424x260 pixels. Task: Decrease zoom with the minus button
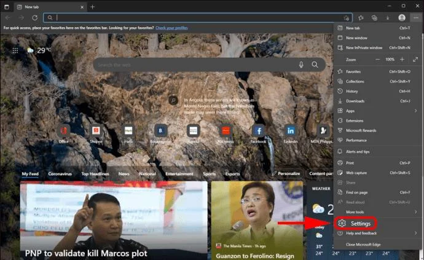(377, 59)
